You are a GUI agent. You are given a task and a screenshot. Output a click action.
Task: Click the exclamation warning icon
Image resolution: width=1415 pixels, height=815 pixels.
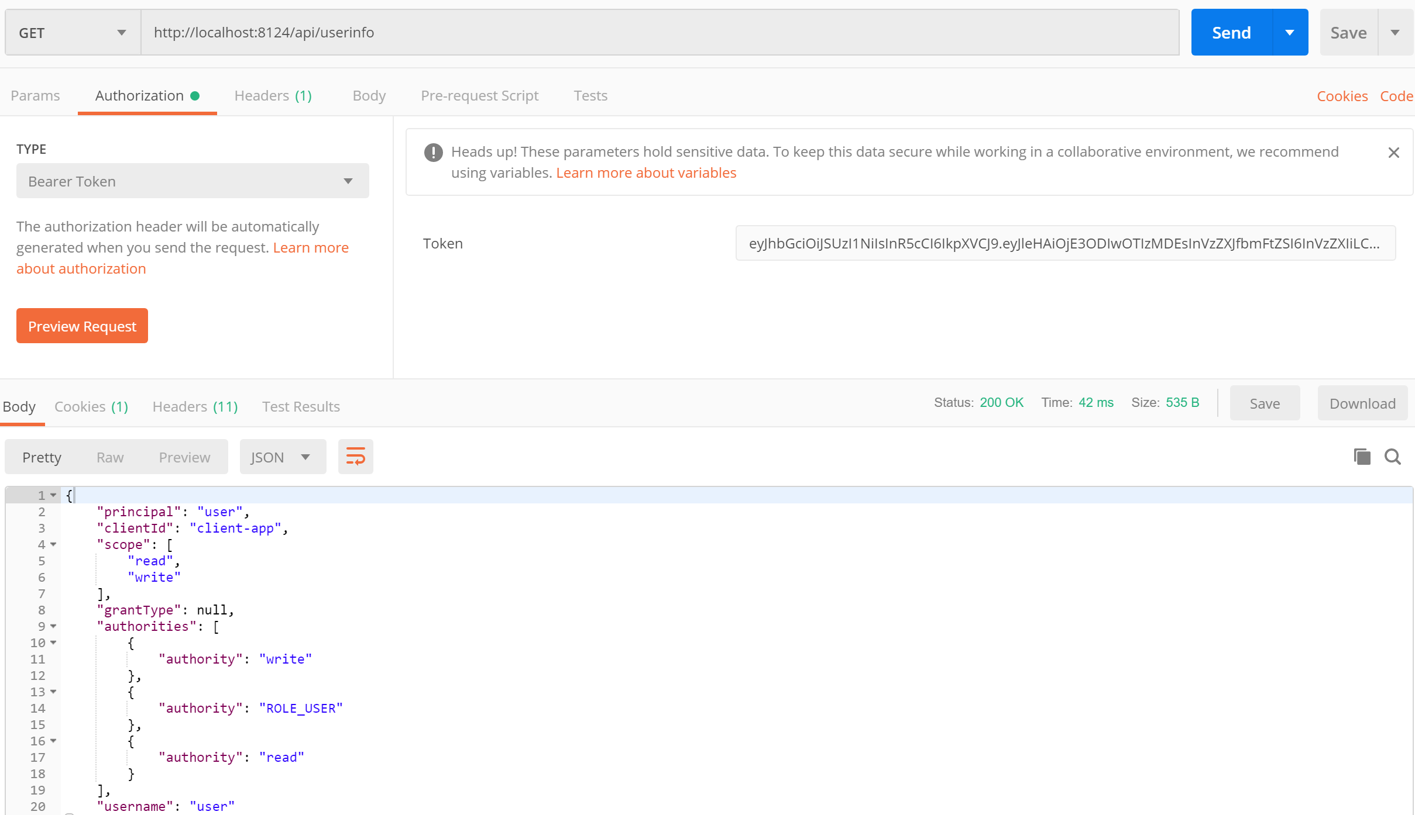(433, 153)
